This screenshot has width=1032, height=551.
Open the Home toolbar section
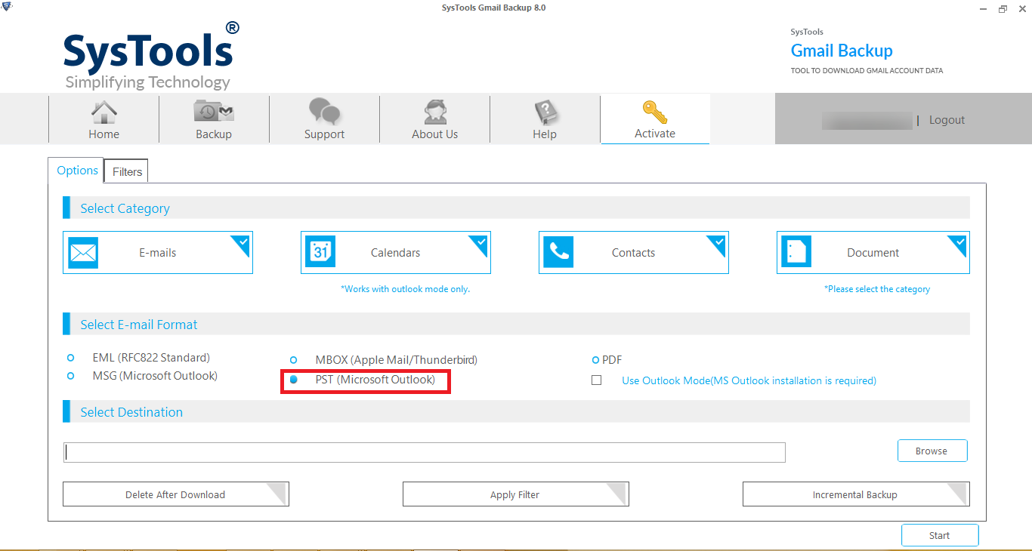[x=104, y=119]
